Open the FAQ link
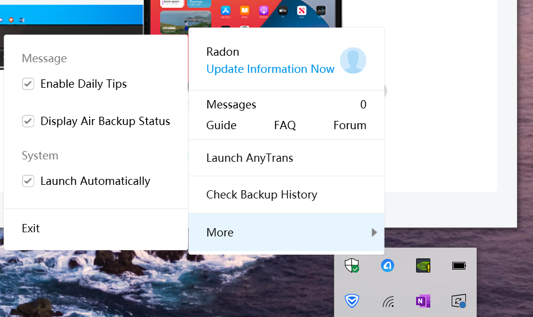 [285, 125]
